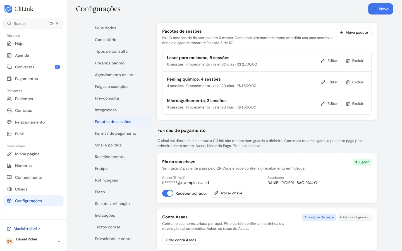Open Minha página pencil icon
Image resolution: width=402 pixels, height=251 pixels.
[9, 154]
